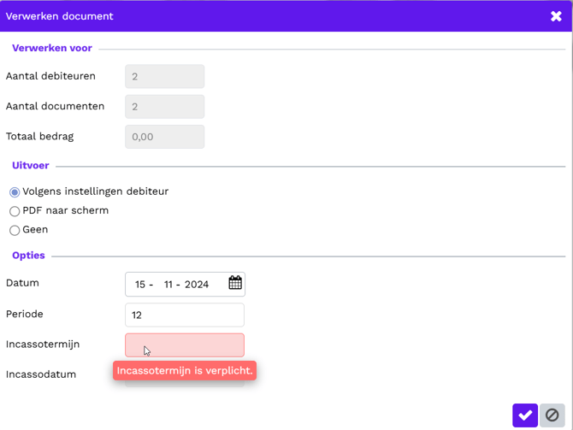Click the empty Incassotermijn field

coord(184,345)
